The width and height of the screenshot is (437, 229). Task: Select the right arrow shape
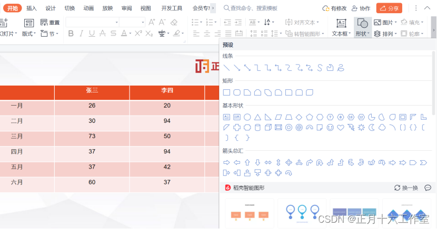[227, 163]
